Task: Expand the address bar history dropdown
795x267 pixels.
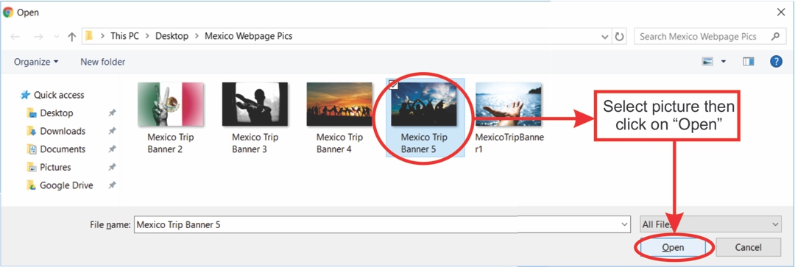Action: [604, 37]
